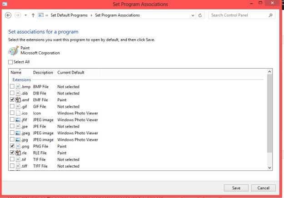This screenshot has width=284, height=198.
Task: Check the .tiff extension checkbox
Action: (12, 166)
